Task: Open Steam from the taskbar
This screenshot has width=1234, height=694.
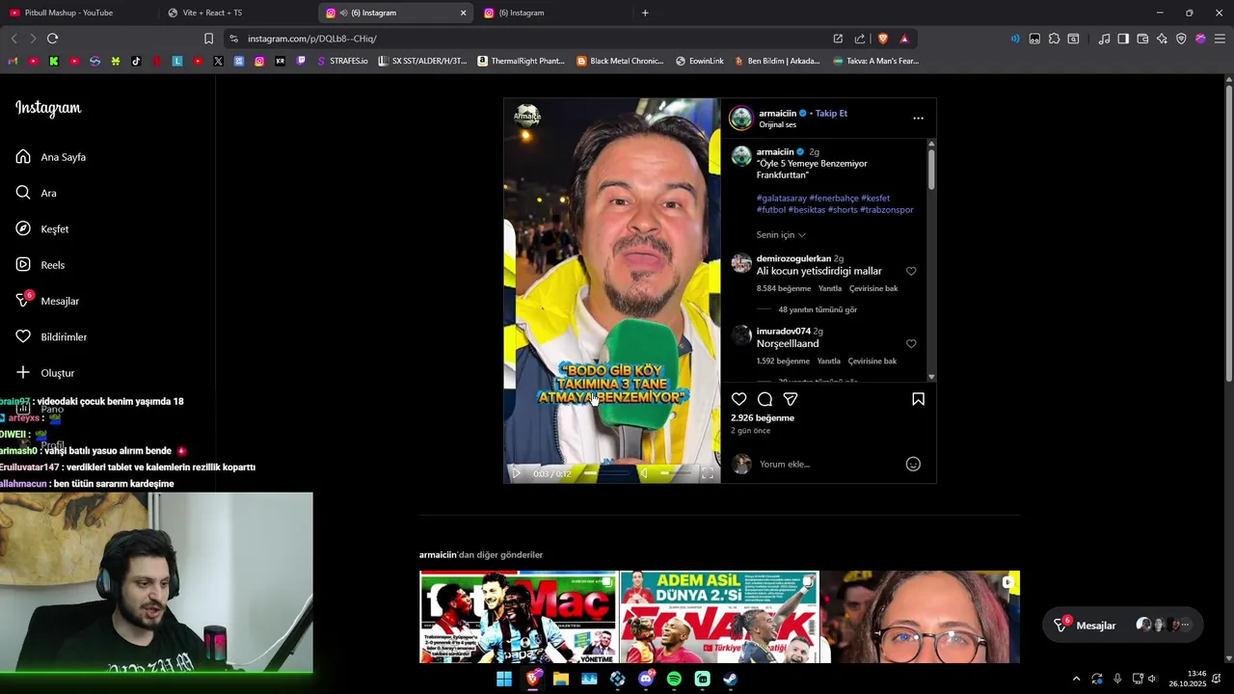Action: pos(731,679)
